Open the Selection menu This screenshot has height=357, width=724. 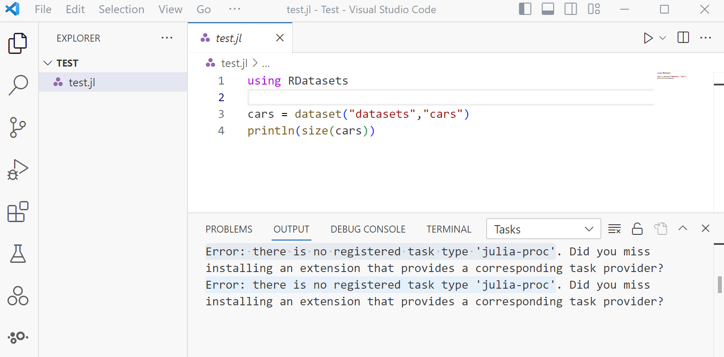[121, 9]
